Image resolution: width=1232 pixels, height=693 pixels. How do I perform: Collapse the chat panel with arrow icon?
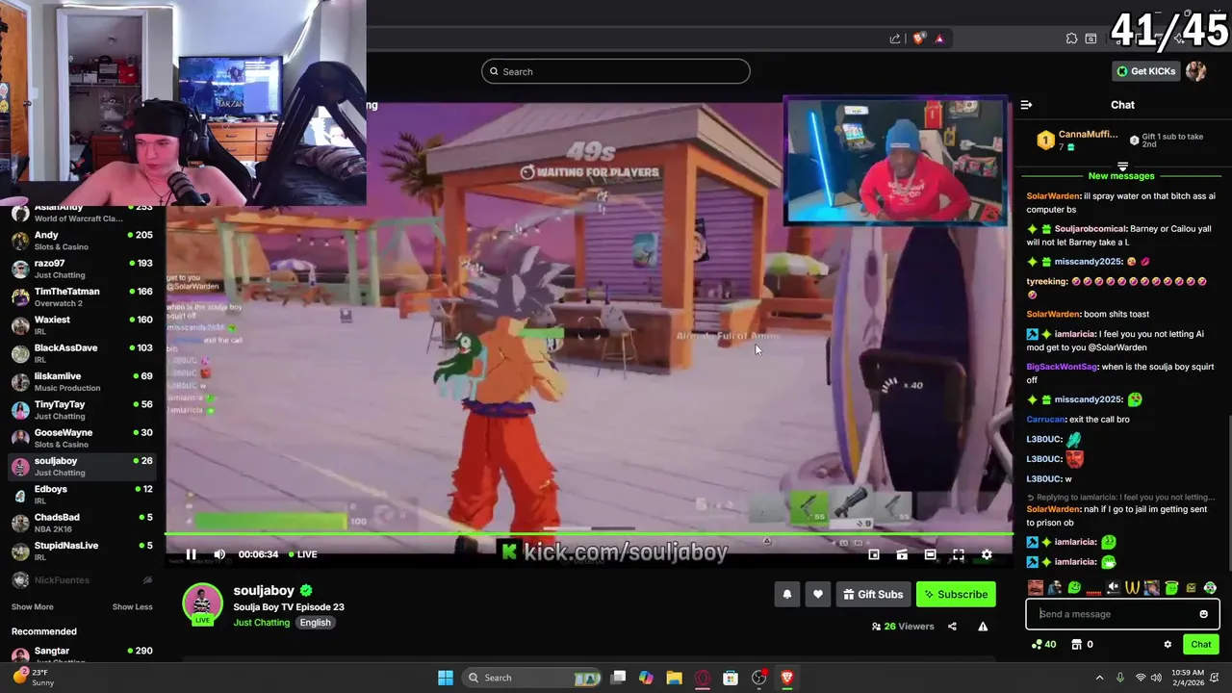pyautogui.click(x=1026, y=105)
